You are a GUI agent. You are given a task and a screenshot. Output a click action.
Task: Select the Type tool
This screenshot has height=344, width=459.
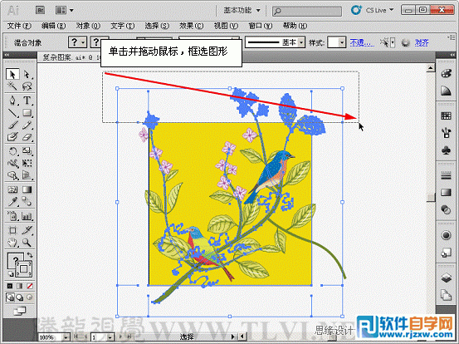[x=27, y=101]
